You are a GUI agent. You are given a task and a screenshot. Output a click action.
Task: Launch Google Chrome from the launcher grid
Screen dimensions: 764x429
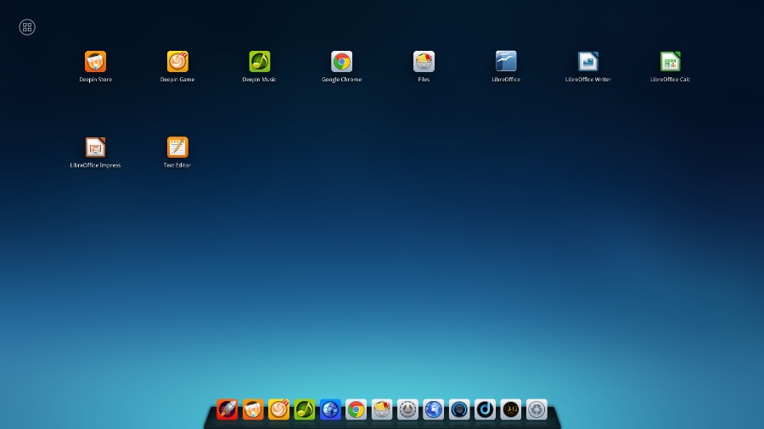[x=341, y=62]
